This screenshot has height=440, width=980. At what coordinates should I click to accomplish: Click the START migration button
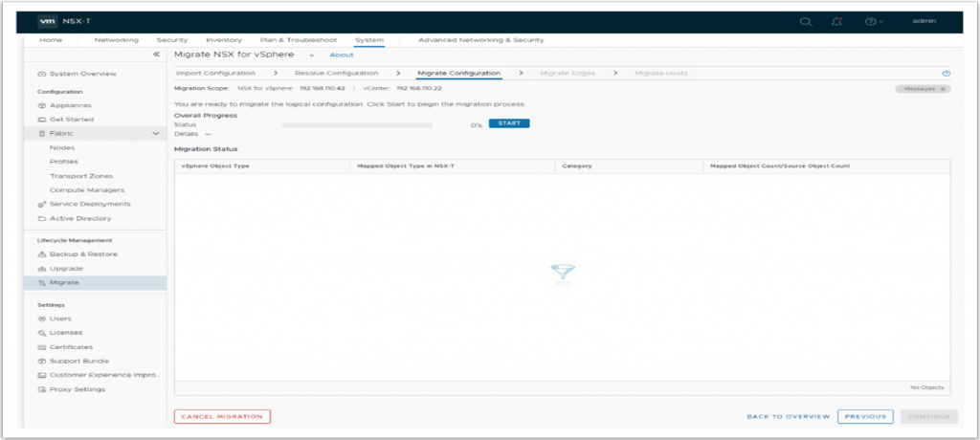pyautogui.click(x=509, y=123)
